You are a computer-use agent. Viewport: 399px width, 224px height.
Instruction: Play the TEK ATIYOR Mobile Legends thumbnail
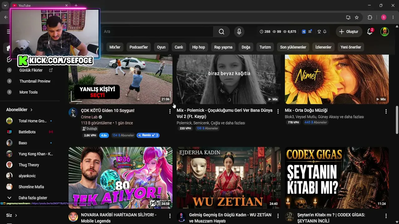[120, 178]
